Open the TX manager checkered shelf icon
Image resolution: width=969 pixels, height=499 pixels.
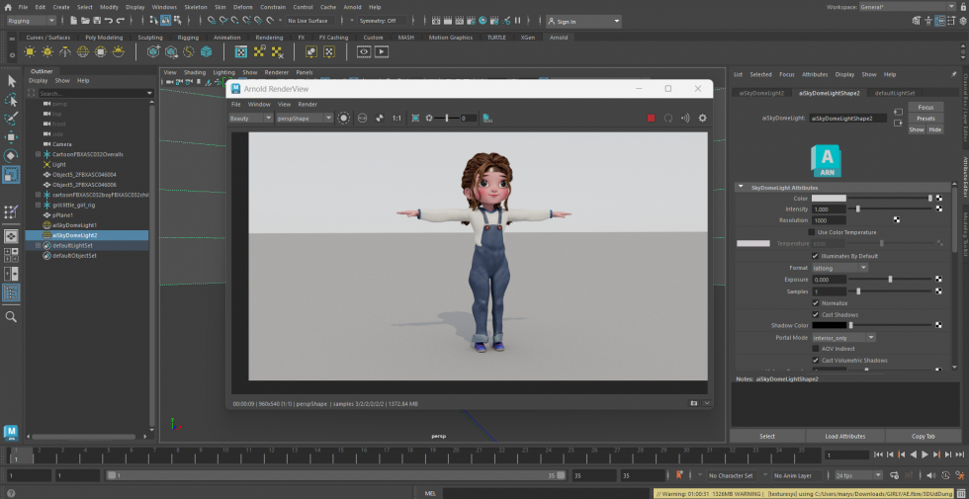tap(241, 51)
